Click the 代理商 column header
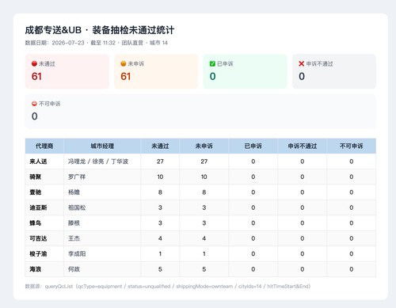 (44, 146)
